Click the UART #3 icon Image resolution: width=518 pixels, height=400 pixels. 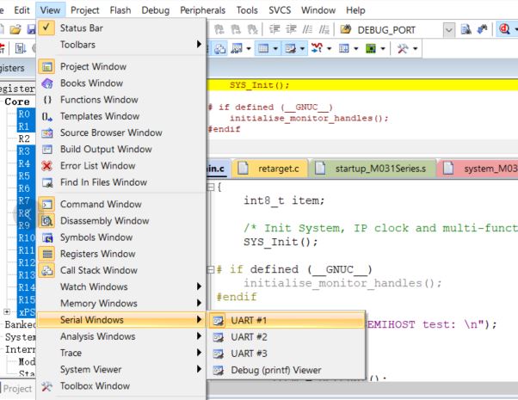tap(219, 354)
